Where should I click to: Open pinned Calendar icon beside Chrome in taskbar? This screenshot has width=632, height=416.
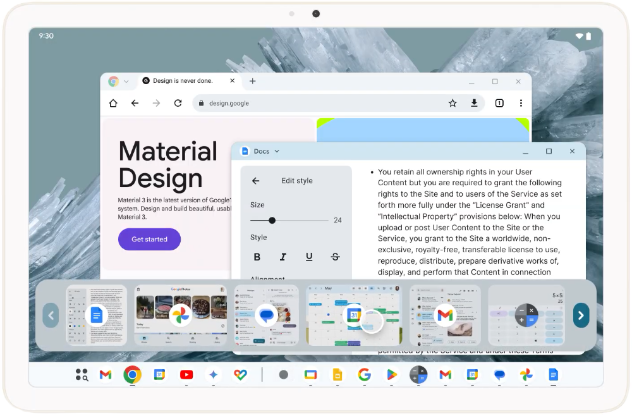tap(160, 375)
